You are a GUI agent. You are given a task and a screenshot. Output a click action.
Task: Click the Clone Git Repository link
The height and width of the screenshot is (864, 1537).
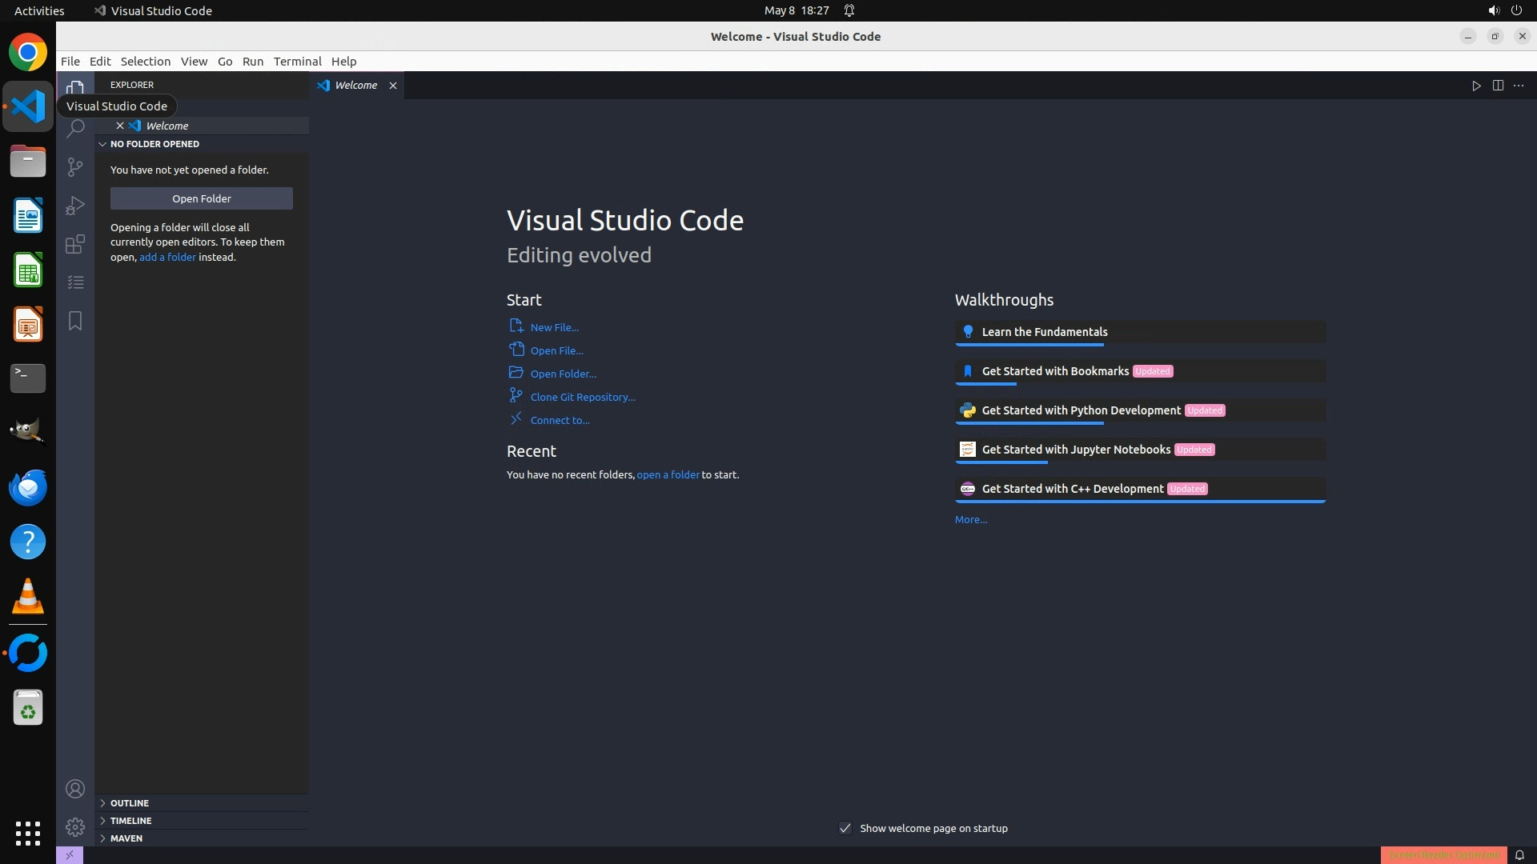(x=582, y=398)
